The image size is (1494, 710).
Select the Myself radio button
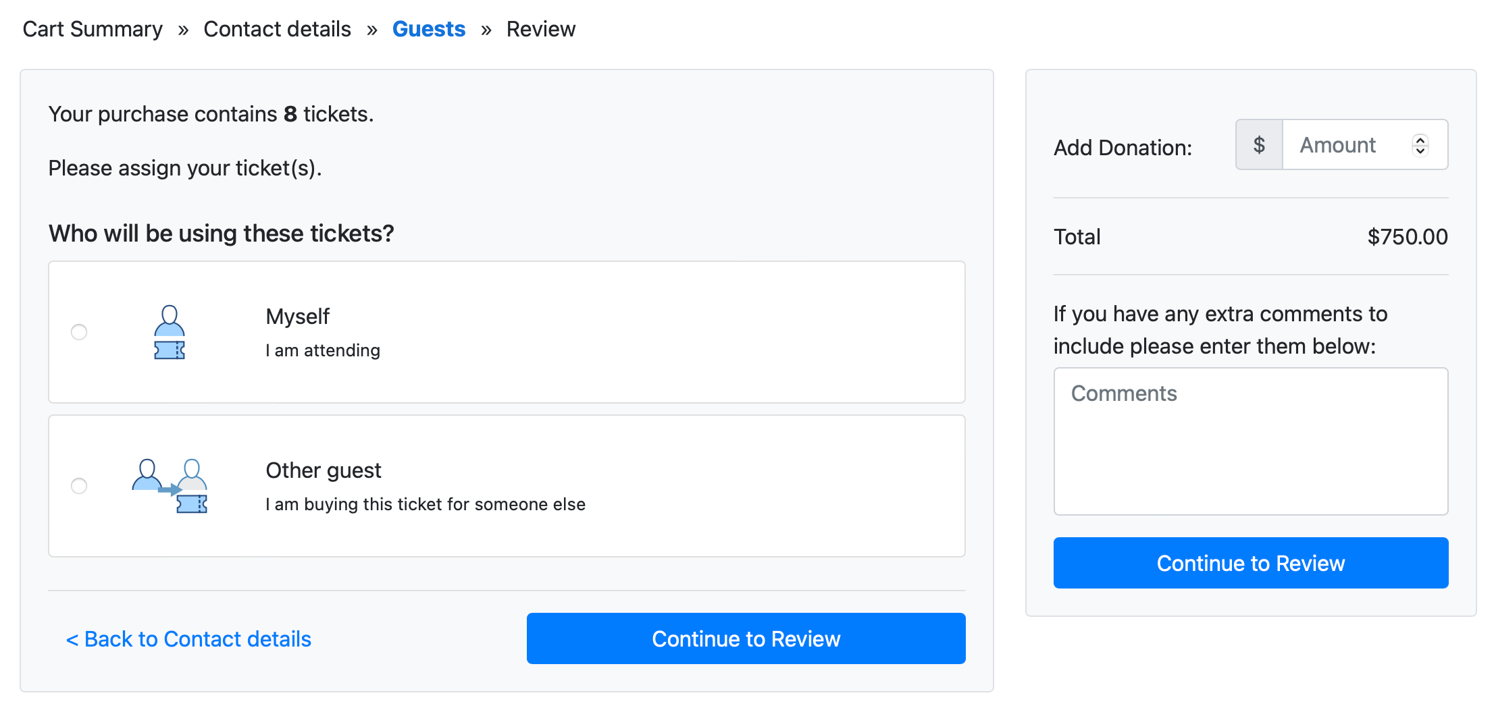[79, 332]
